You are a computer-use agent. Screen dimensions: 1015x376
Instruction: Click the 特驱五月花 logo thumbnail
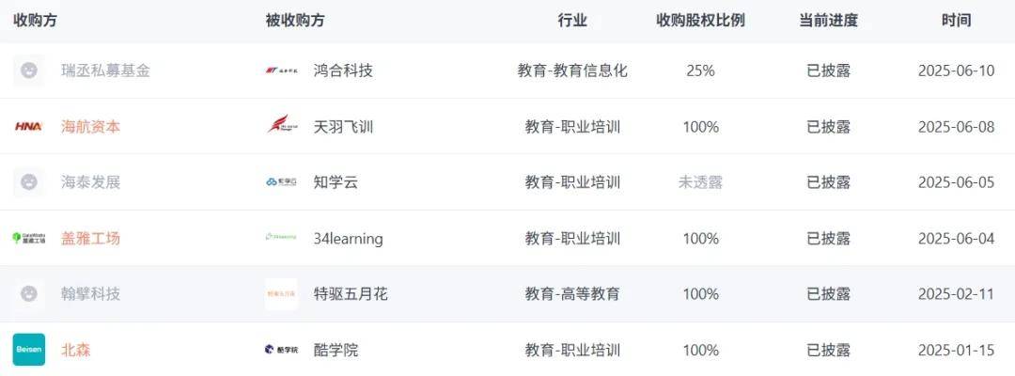pos(282,294)
